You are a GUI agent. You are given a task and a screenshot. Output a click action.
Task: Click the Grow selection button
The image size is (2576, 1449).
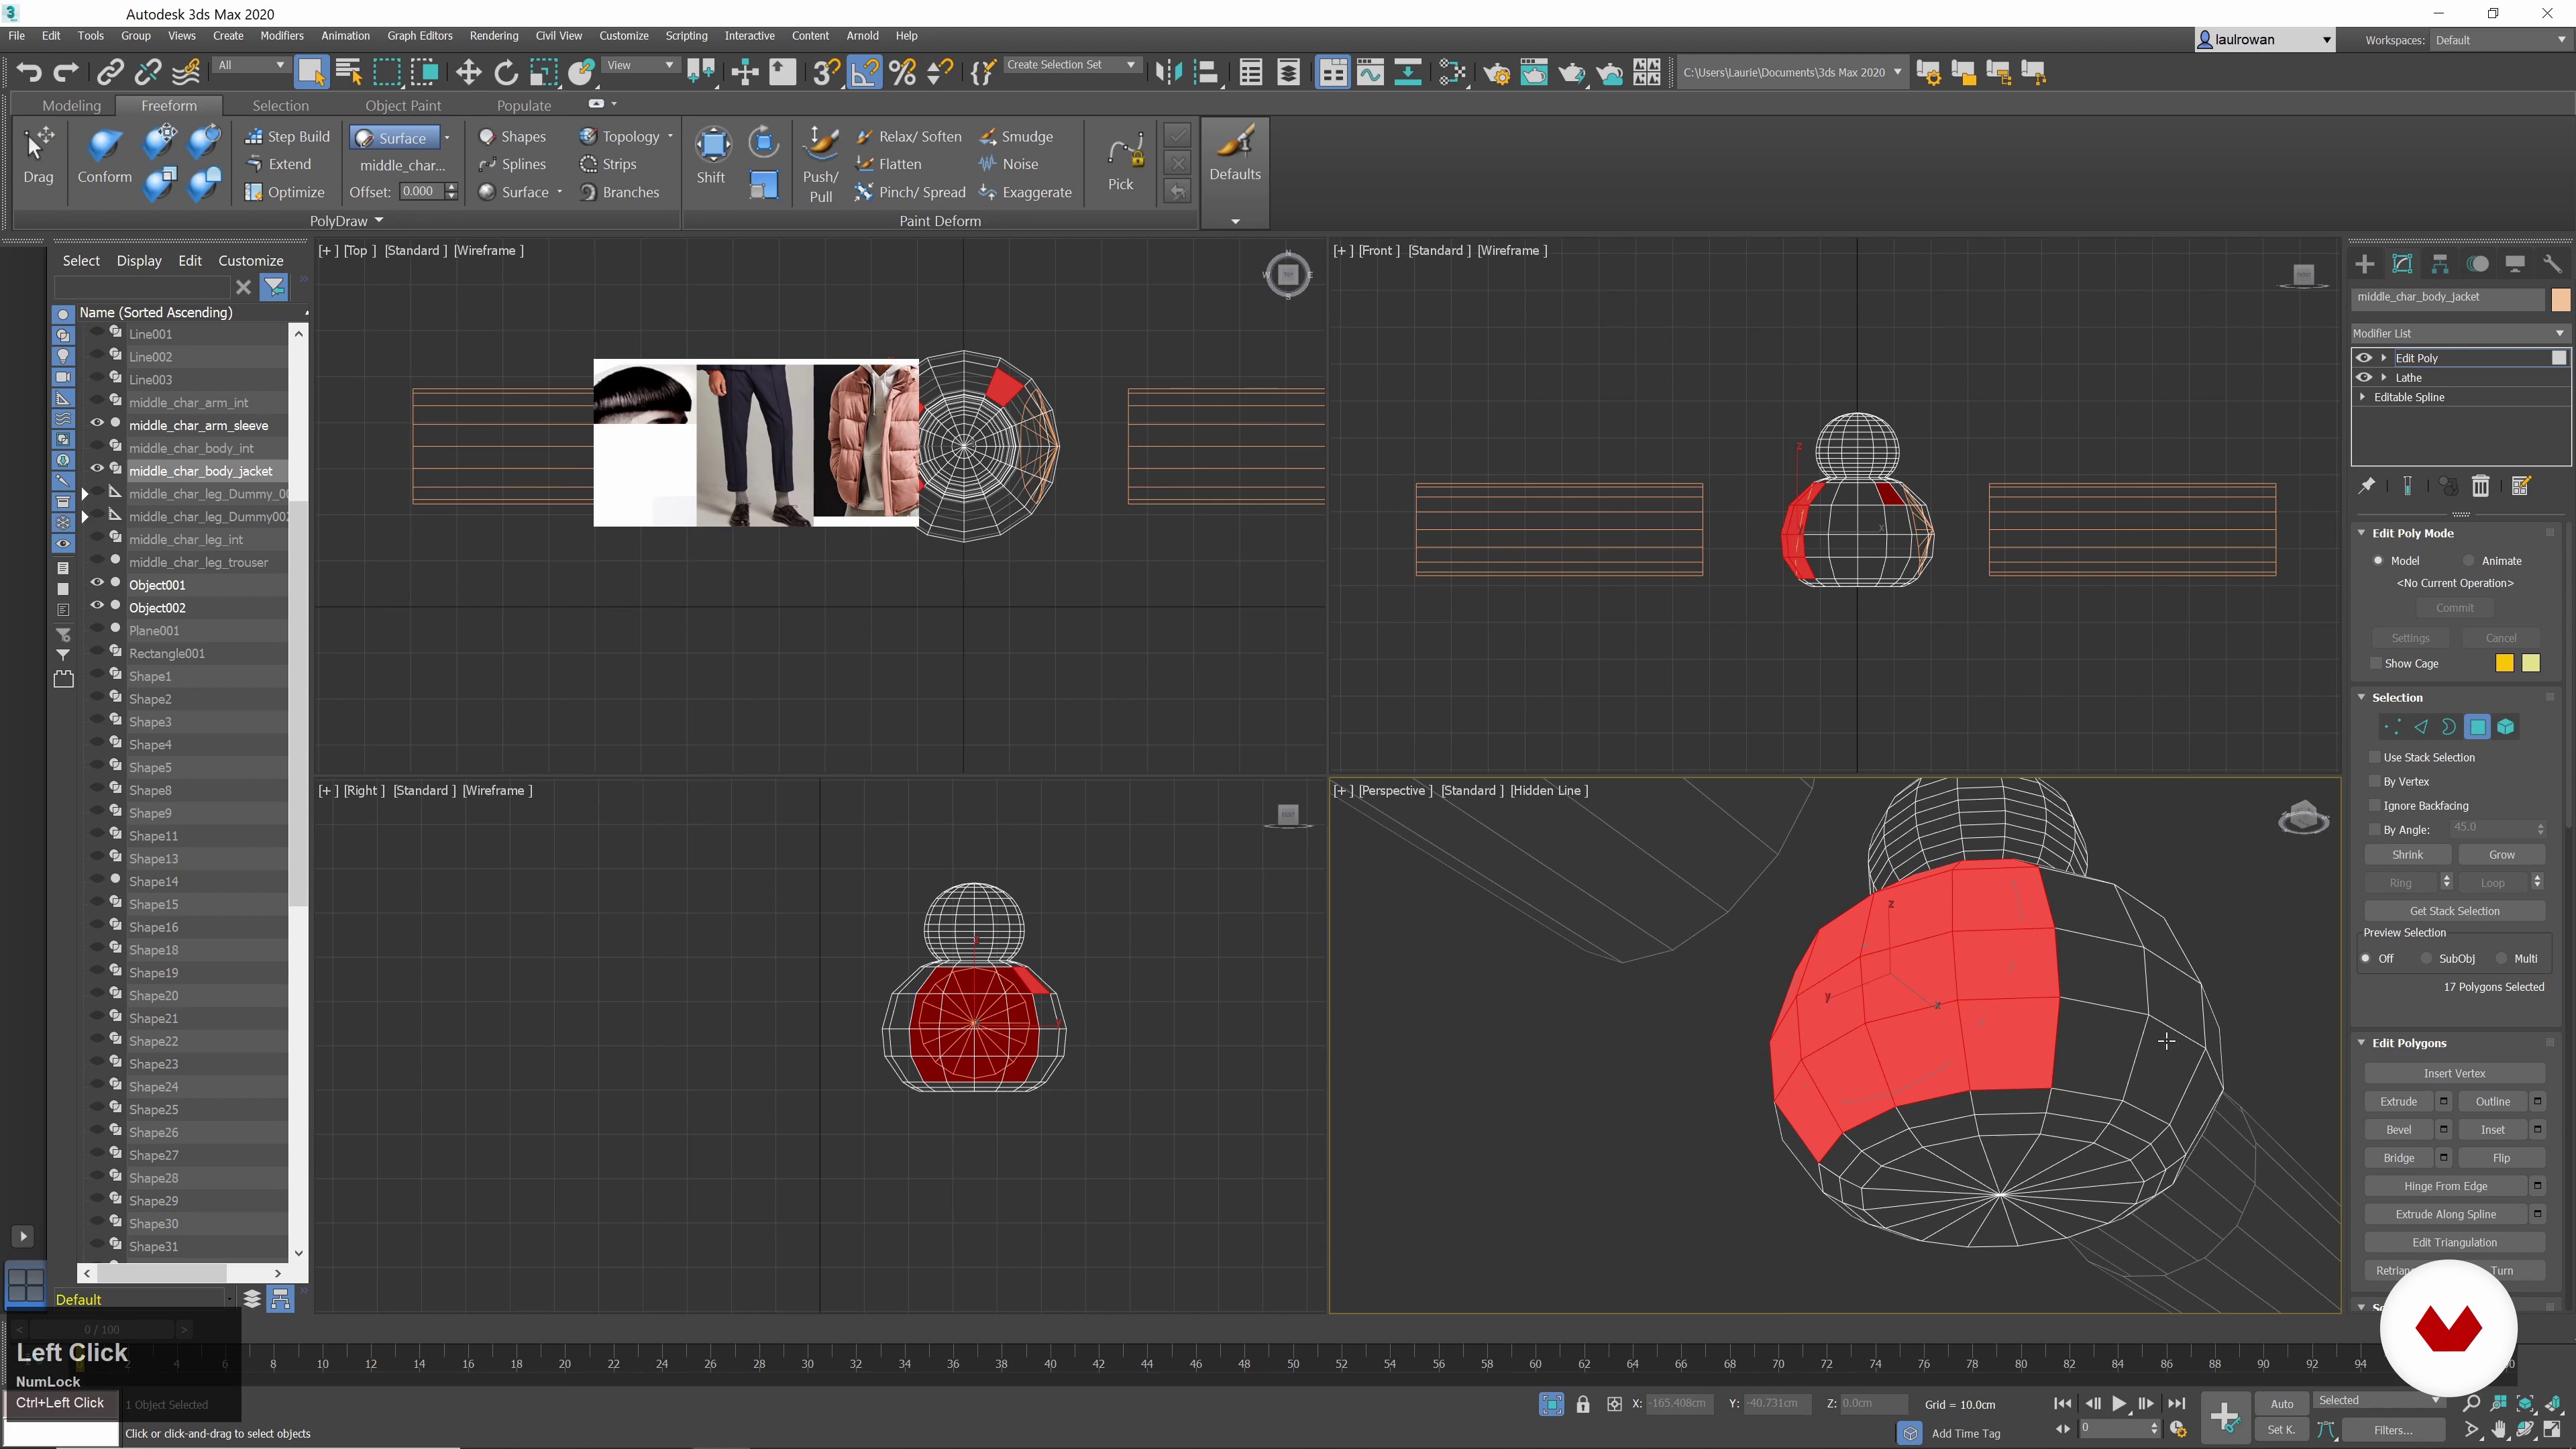tap(2502, 854)
